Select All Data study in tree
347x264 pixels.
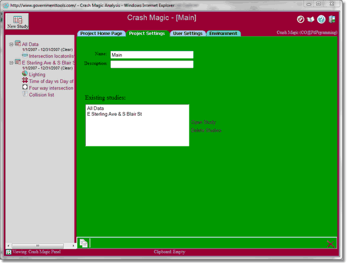30,44
